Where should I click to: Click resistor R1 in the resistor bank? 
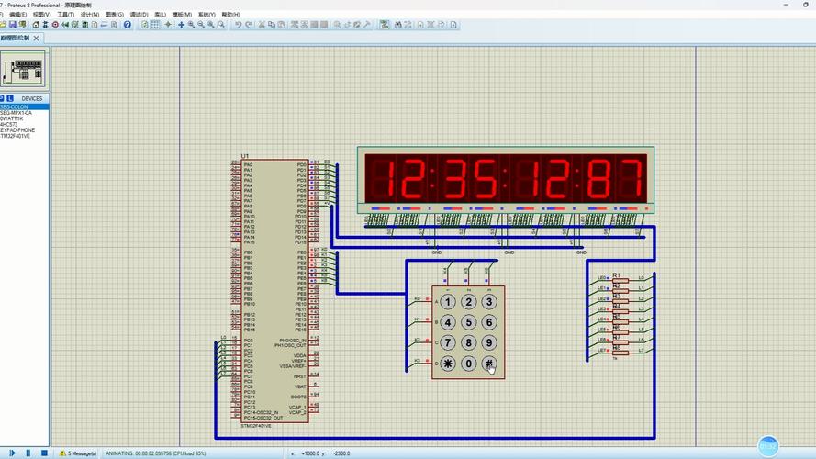coord(620,281)
